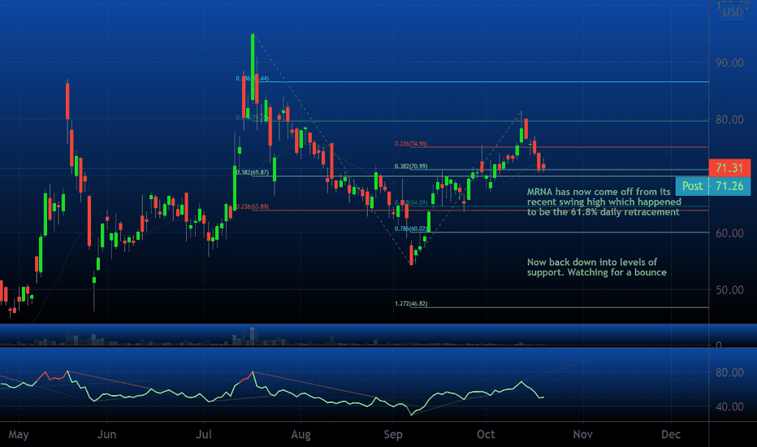Select the 0.236(74.96) Fibonacci label
The height and width of the screenshot is (447, 757).
click(x=411, y=144)
